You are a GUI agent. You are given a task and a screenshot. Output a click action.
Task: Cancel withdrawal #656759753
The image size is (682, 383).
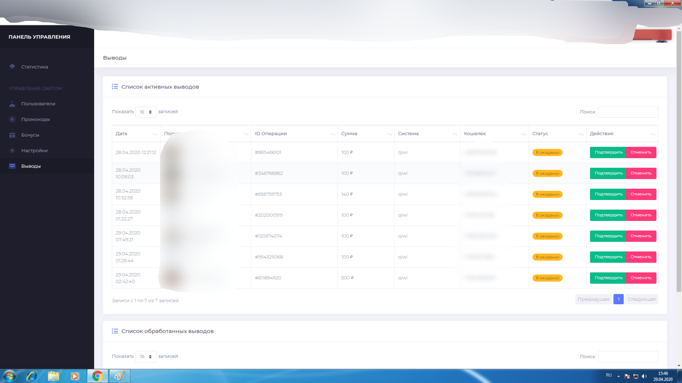point(641,194)
